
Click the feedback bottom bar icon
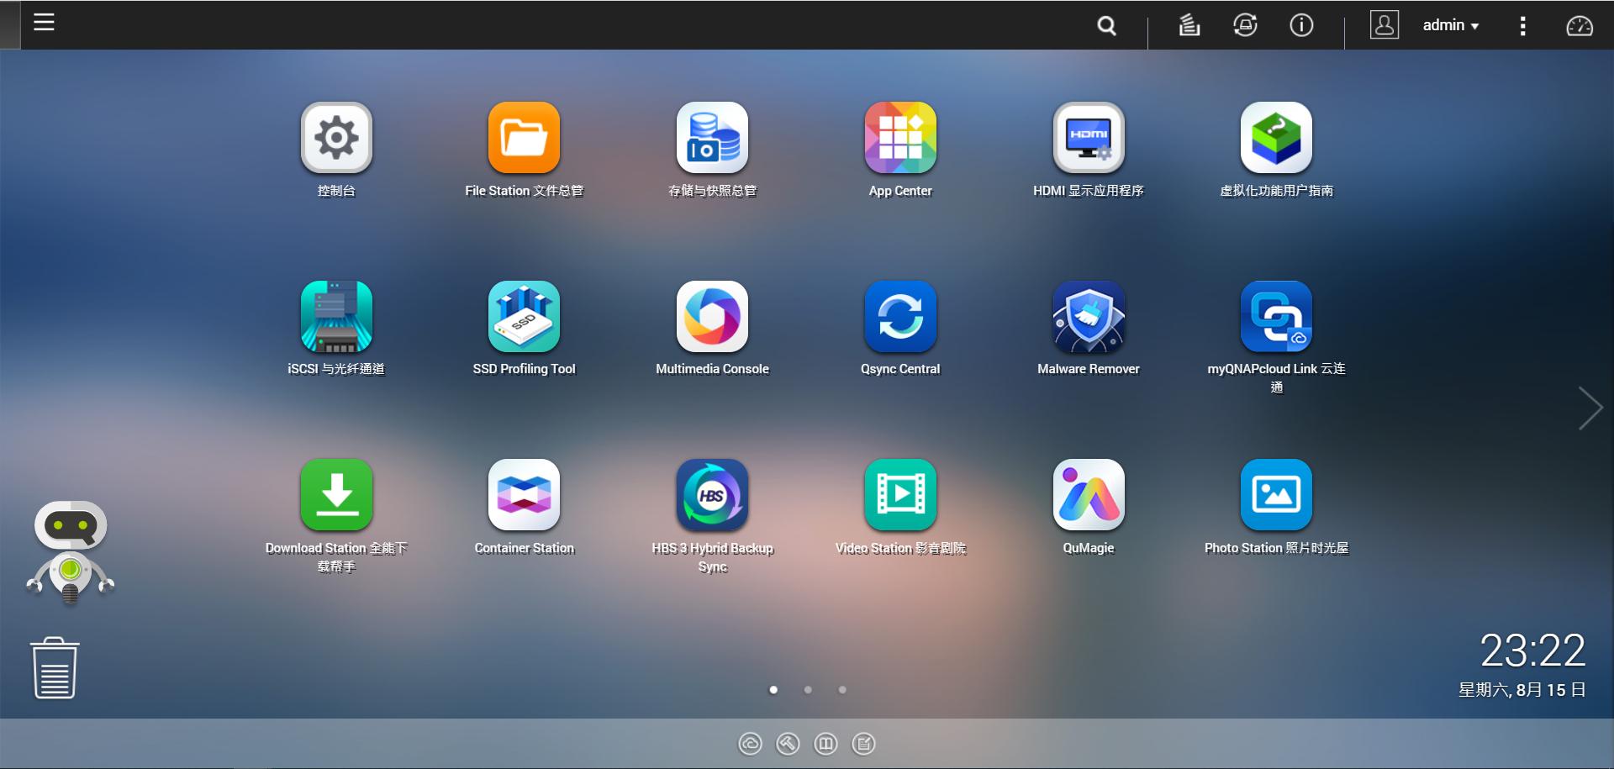click(x=864, y=744)
